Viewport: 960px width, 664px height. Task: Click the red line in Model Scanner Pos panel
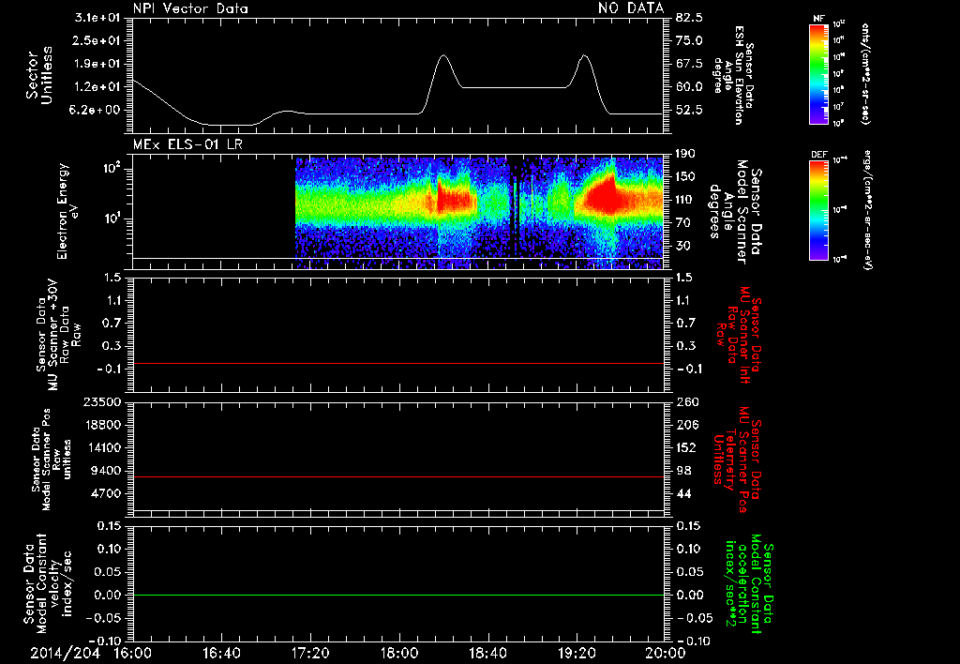[398, 476]
